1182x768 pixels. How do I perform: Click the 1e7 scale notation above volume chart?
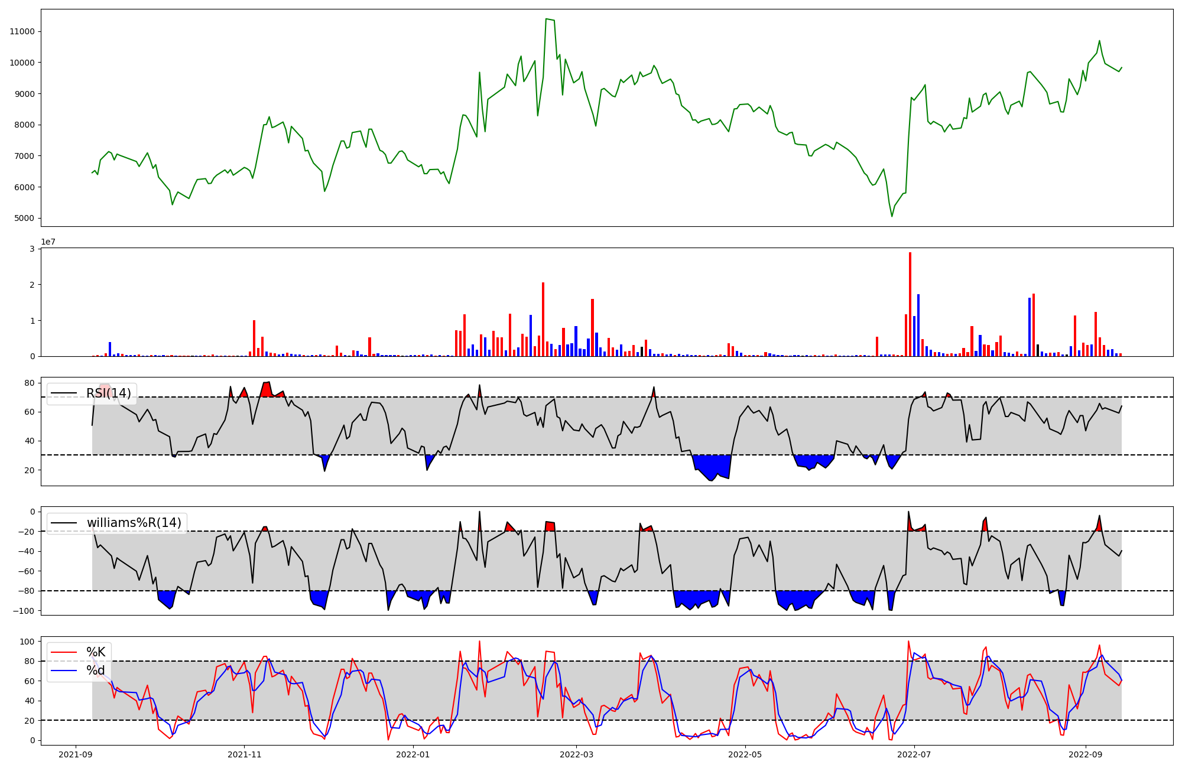click(48, 242)
